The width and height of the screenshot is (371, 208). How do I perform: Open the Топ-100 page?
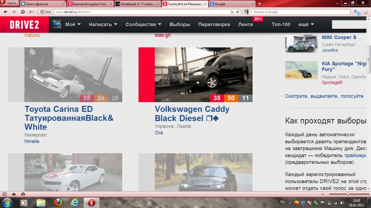pos(281,24)
